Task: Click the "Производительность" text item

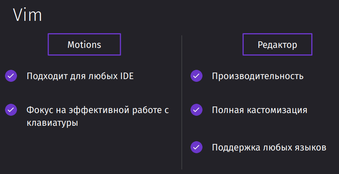Action: pyautogui.click(x=258, y=76)
